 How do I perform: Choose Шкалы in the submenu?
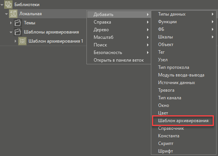point(183,37)
